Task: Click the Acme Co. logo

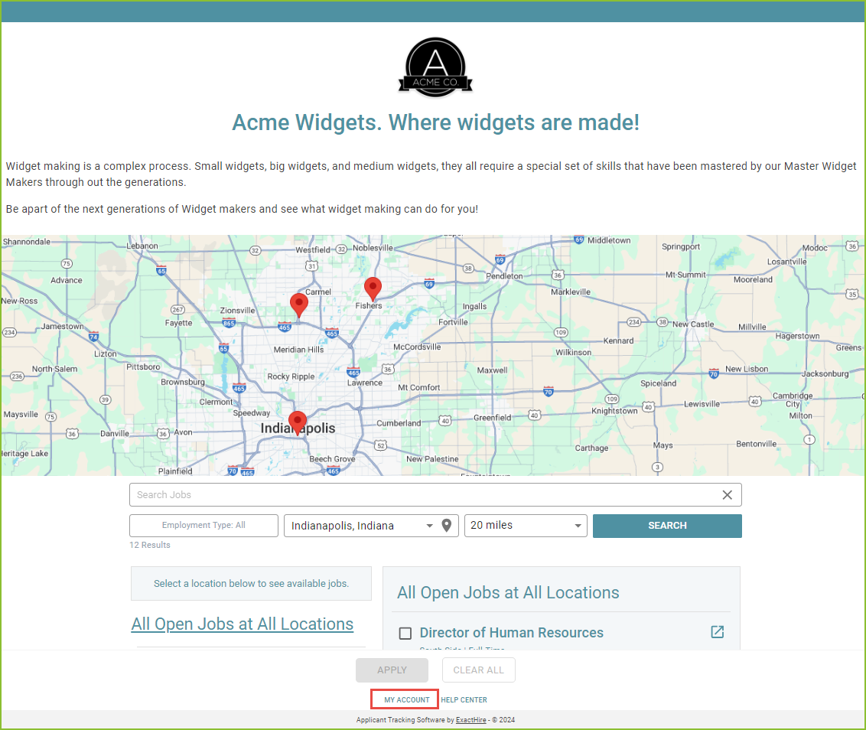Action: 435,67
